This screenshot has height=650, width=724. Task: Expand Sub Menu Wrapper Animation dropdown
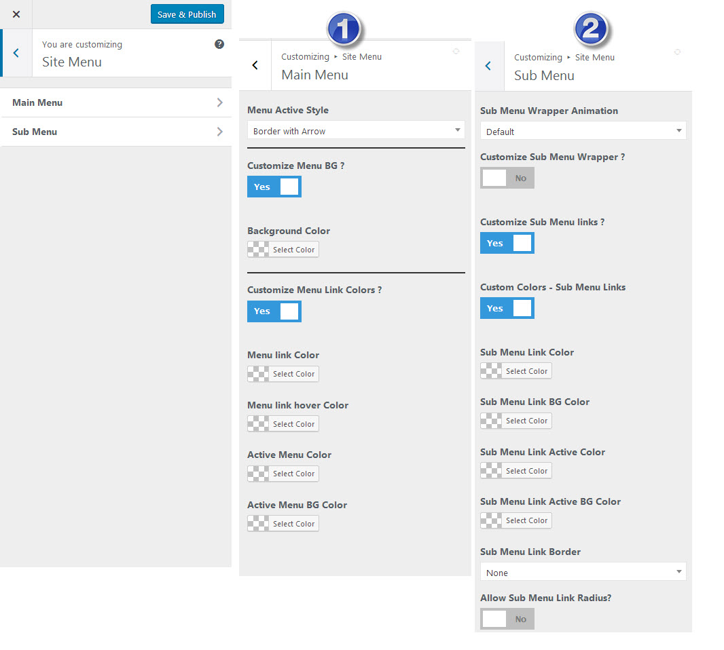click(x=583, y=131)
